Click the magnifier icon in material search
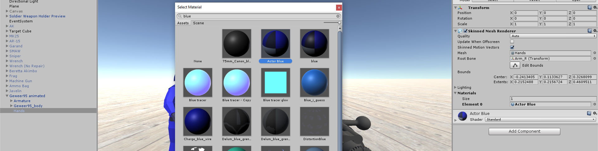Image resolution: width=598 pixels, height=151 pixels. click(x=180, y=16)
